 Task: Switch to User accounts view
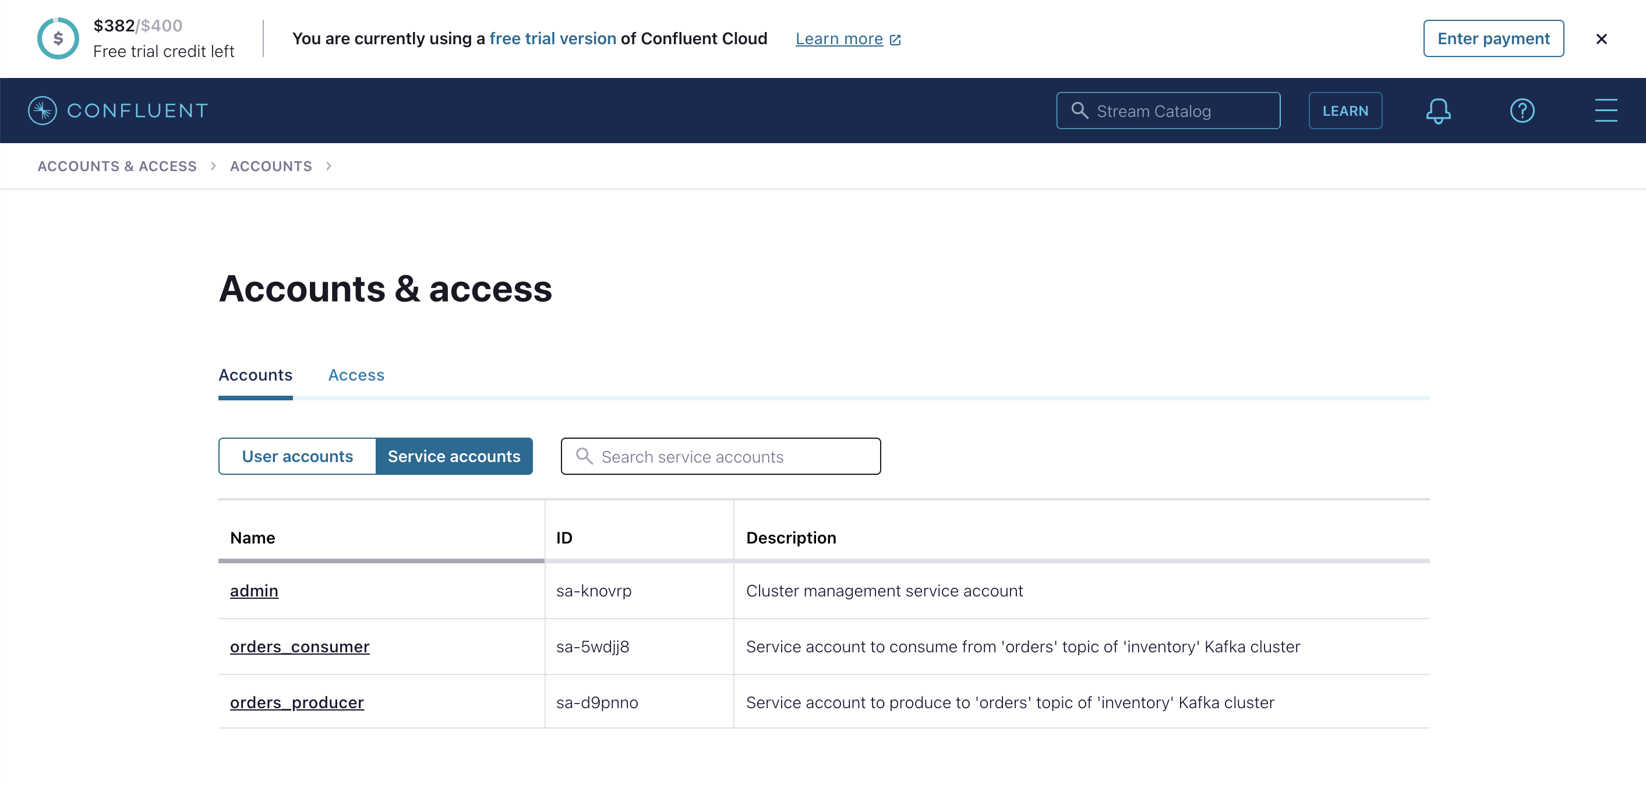(297, 456)
